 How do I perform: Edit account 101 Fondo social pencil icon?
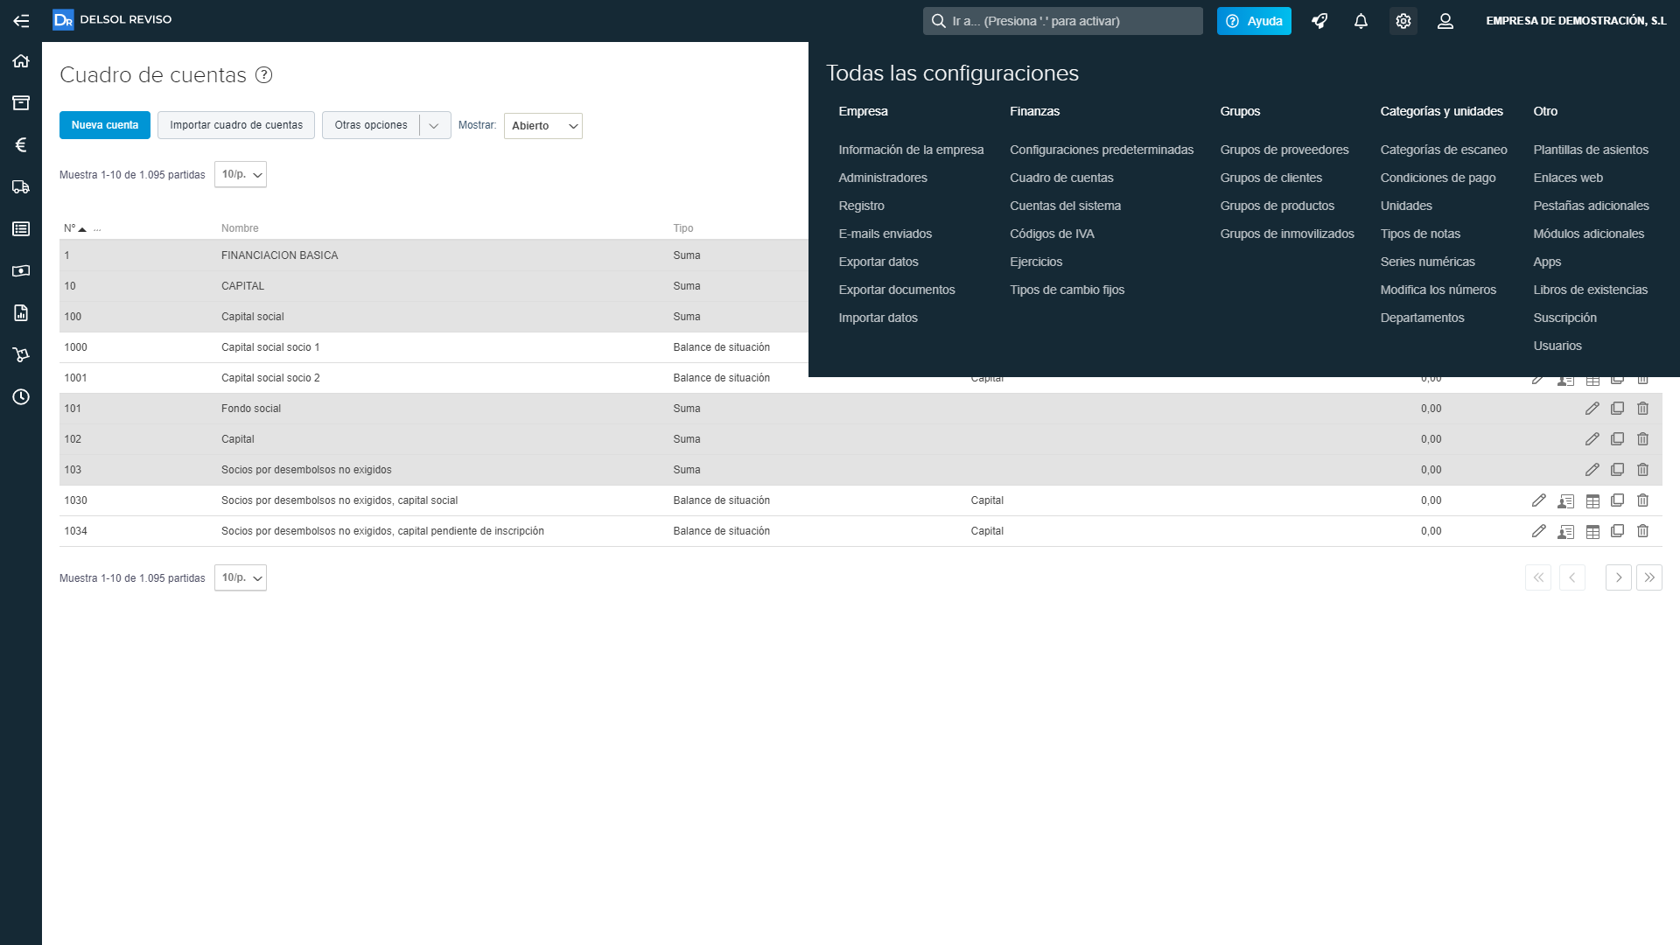pyautogui.click(x=1592, y=409)
